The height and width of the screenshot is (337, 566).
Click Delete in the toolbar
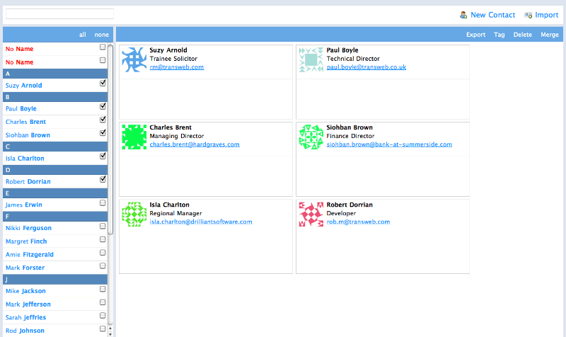523,35
